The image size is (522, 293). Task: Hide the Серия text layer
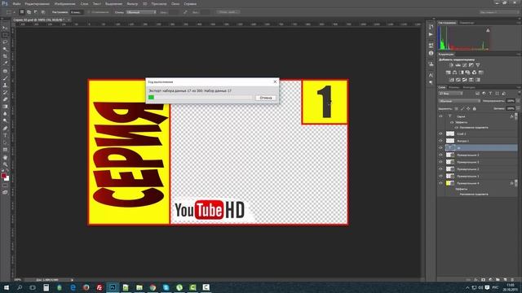[x=440, y=116]
